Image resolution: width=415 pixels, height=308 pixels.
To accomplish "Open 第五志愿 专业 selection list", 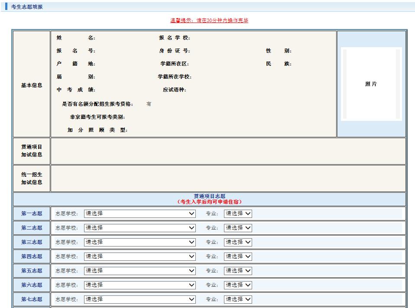I will coord(238,271).
